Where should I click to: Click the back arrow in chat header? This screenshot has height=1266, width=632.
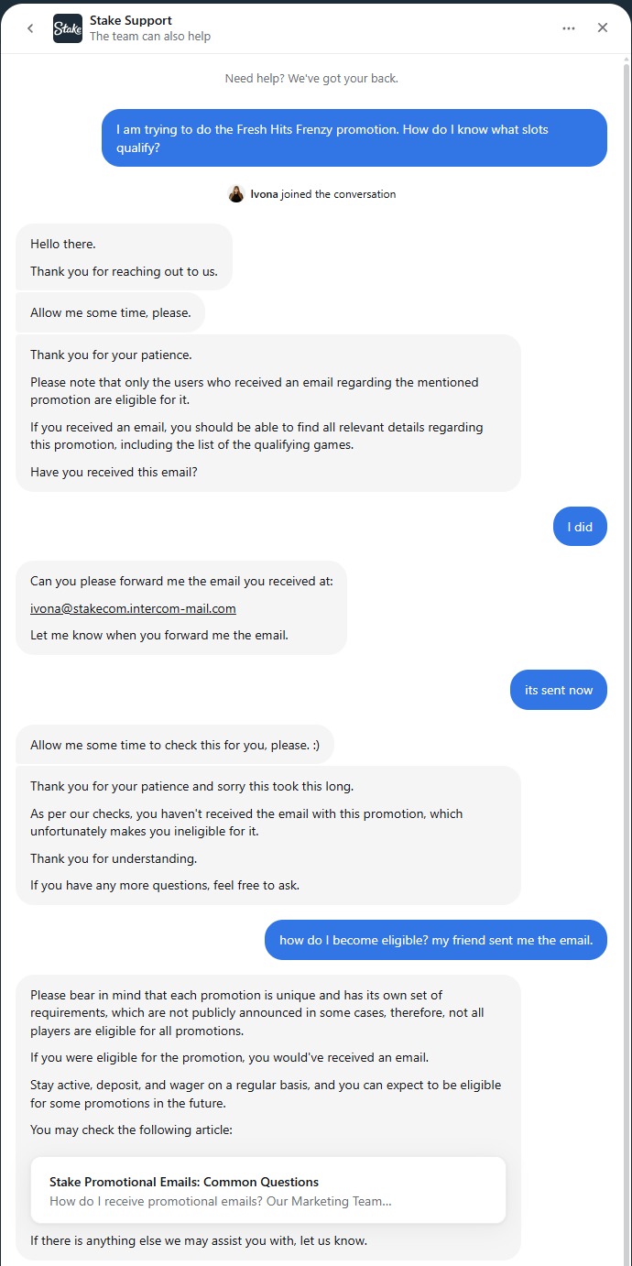coord(30,28)
